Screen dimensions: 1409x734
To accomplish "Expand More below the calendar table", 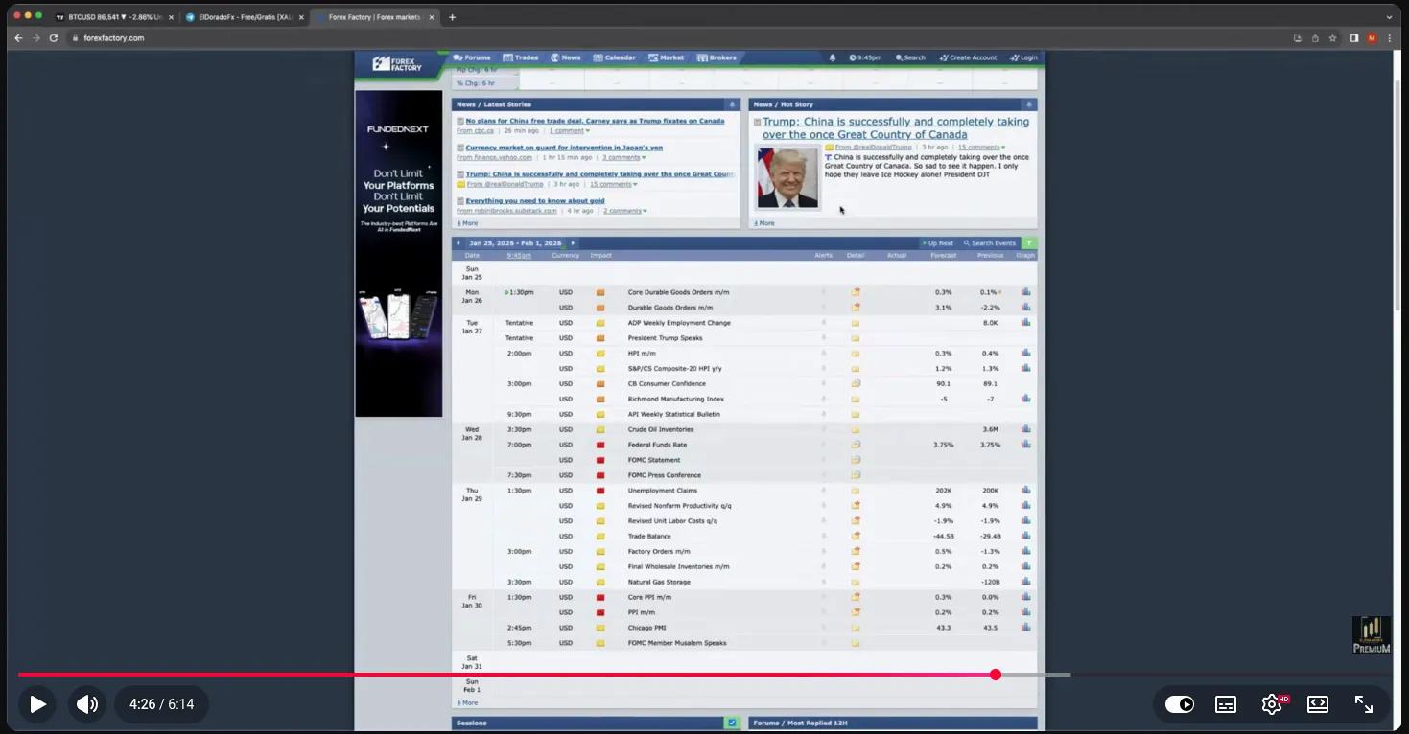I will [x=469, y=702].
